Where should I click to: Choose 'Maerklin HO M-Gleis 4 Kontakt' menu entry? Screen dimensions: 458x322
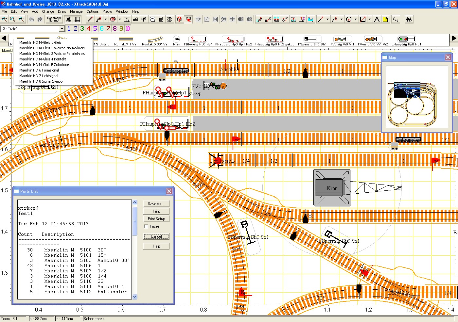coord(53,59)
